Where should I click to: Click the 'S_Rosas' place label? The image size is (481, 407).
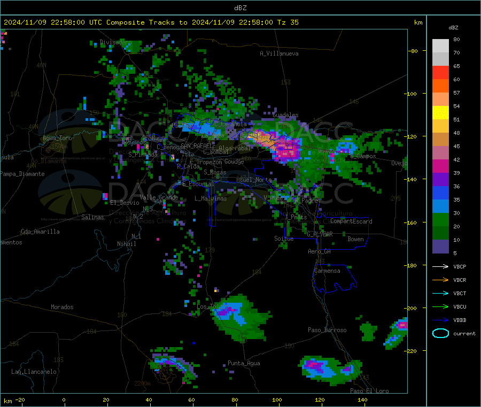(215, 172)
